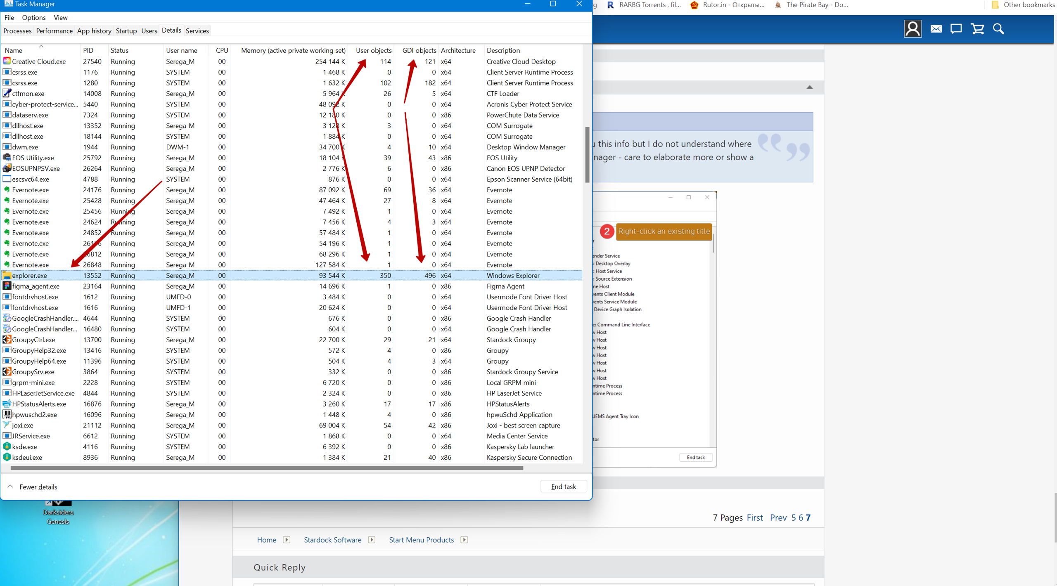Select the cyber-protect-service process row
This screenshot has height=586, width=1057.
point(292,104)
